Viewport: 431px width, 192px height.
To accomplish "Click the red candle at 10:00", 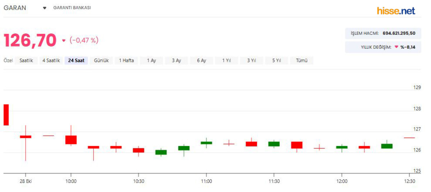I will (71, 140).
